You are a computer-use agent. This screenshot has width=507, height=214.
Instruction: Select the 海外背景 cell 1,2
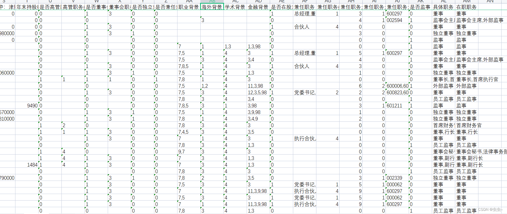(x=212, y=86)
